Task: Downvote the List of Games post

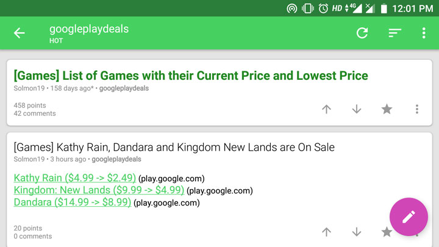Action: point(357,109)
